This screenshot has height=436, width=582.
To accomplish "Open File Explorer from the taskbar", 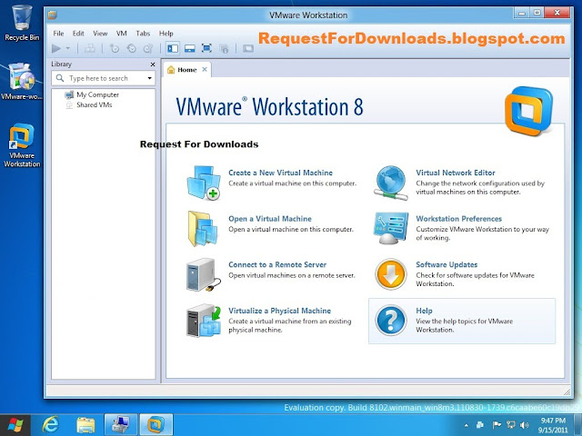I will [x=85, y=425].
